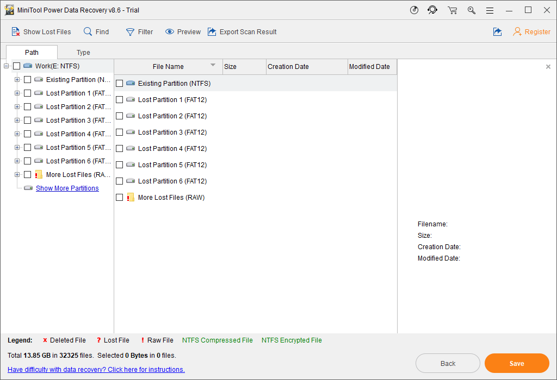Expand Lost Partition 1 node in tree
Viewport: 557px width, 380px height.
click(x=17, y=93)
